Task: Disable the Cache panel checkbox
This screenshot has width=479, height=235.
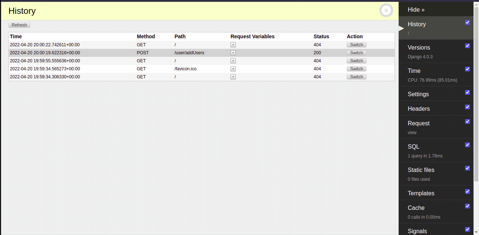Action: click(467, 206)
